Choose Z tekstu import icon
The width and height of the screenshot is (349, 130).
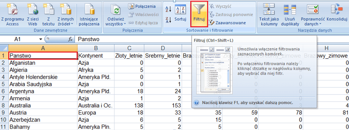(48, 15)
